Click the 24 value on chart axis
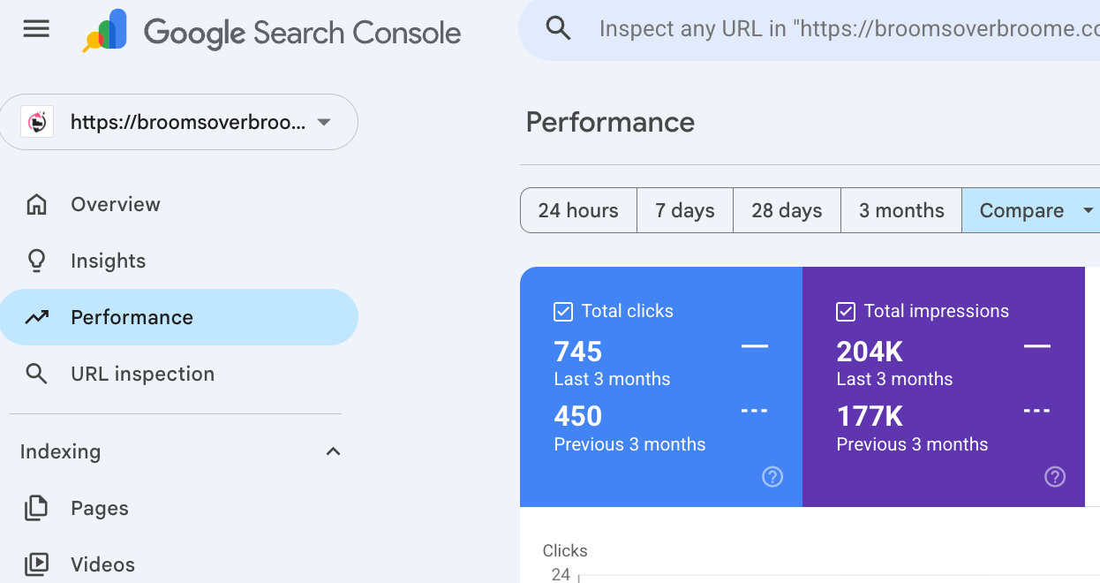This screenshot has height=583, width=1100. point(561,574)
